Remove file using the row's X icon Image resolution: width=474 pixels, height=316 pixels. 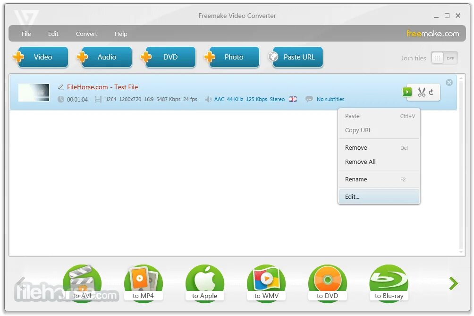tap(449, 82)
